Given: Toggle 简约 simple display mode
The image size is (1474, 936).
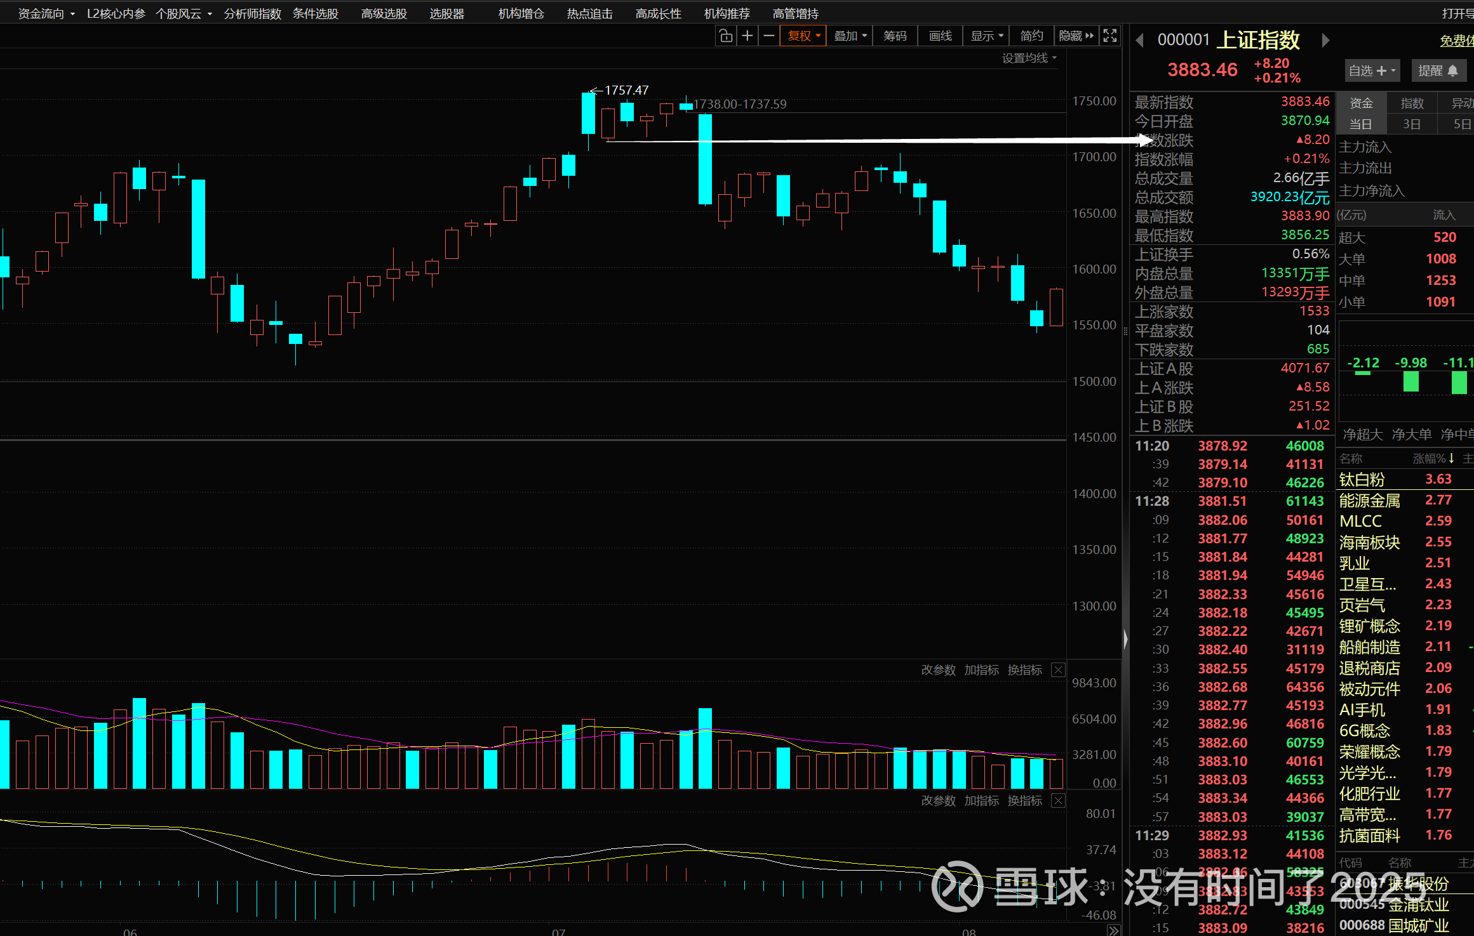Looking at the screenshot, I should pyautogui.click(x=1031, y=36).
